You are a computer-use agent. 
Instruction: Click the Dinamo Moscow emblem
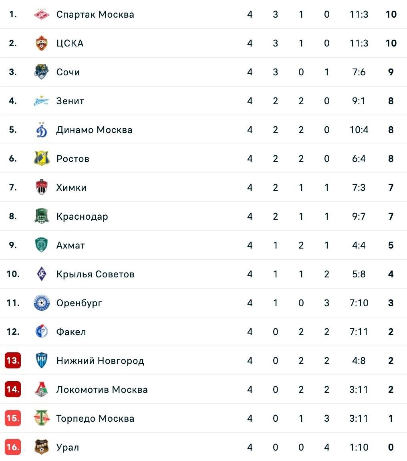click(41, 129)
